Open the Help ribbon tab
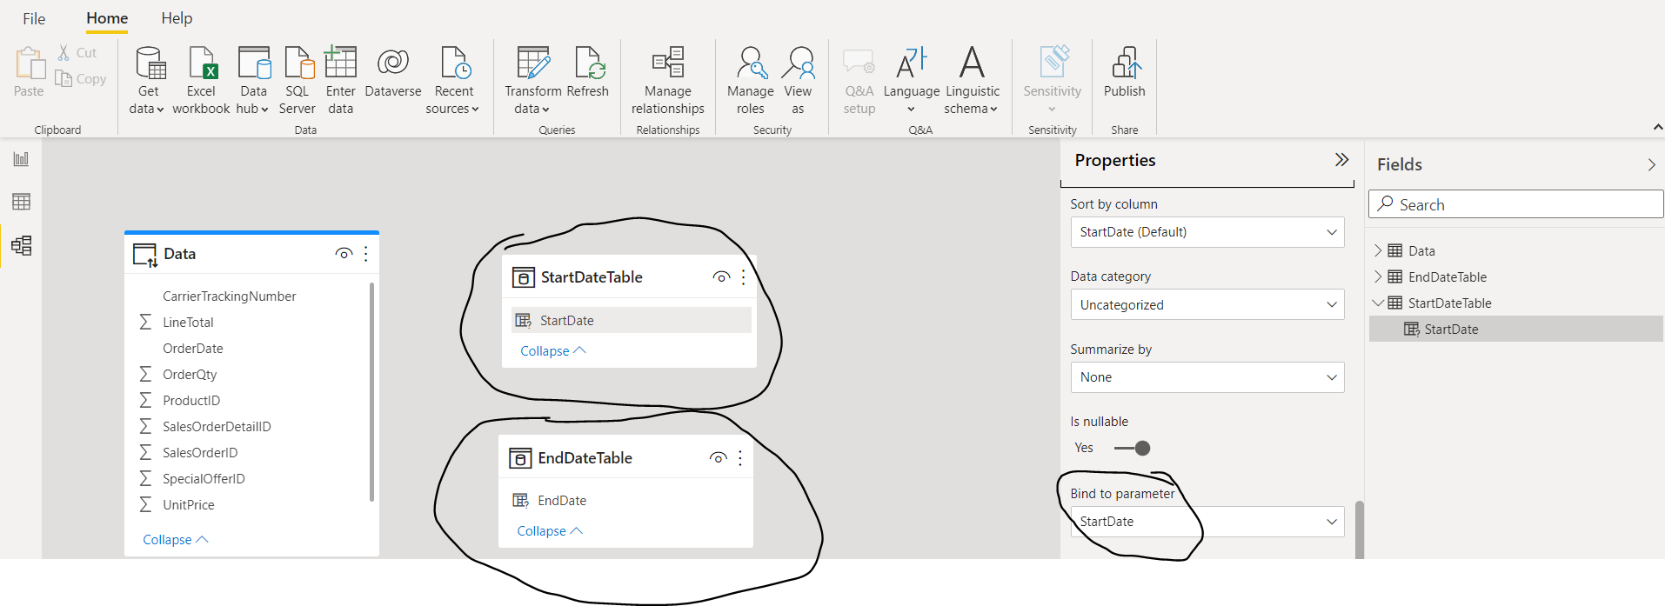This screenshot has width=1665, height=606. click(x=177, y=18)
